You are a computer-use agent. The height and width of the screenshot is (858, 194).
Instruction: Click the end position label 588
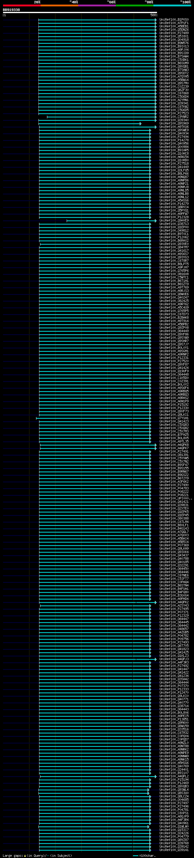tap(153, 15)
